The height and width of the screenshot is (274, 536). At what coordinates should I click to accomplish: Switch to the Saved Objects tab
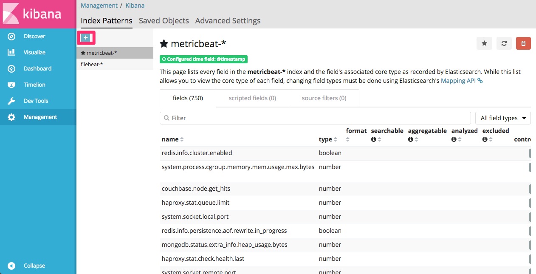[164, 21]
